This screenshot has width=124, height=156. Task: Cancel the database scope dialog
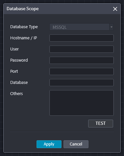click(76, 144)
